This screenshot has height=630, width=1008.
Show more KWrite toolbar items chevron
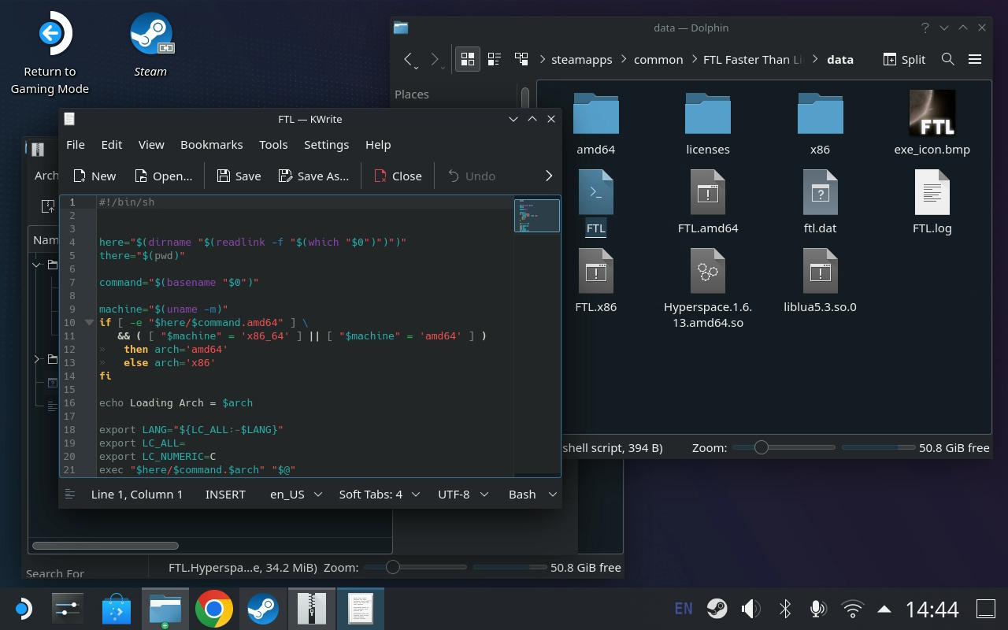(549, 176)
